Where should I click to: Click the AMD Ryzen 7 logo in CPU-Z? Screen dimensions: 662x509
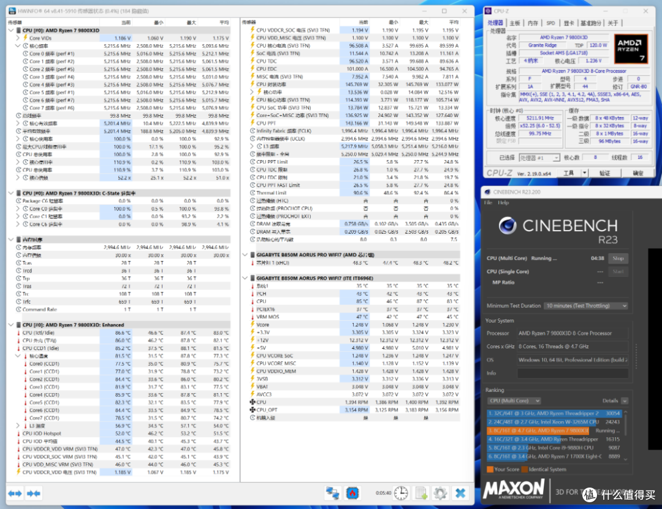pos(631,49)
